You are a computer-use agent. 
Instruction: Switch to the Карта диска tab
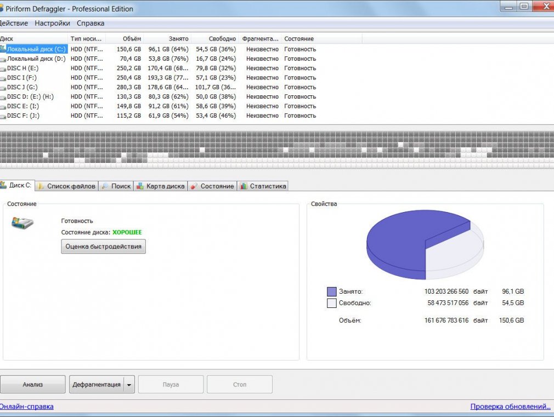[161, 186]
